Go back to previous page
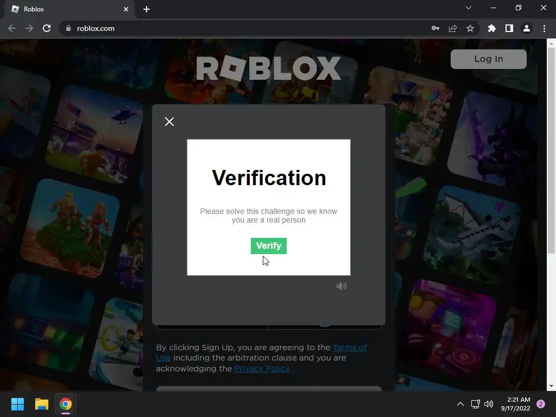 (12, 28)
